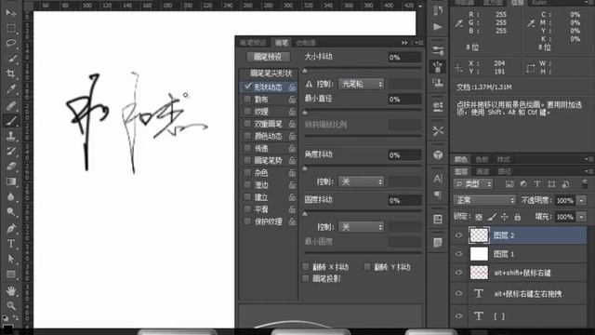
Task: Open the size jitter 控制 dropdown 光笔轮
Action: (362, 84)
